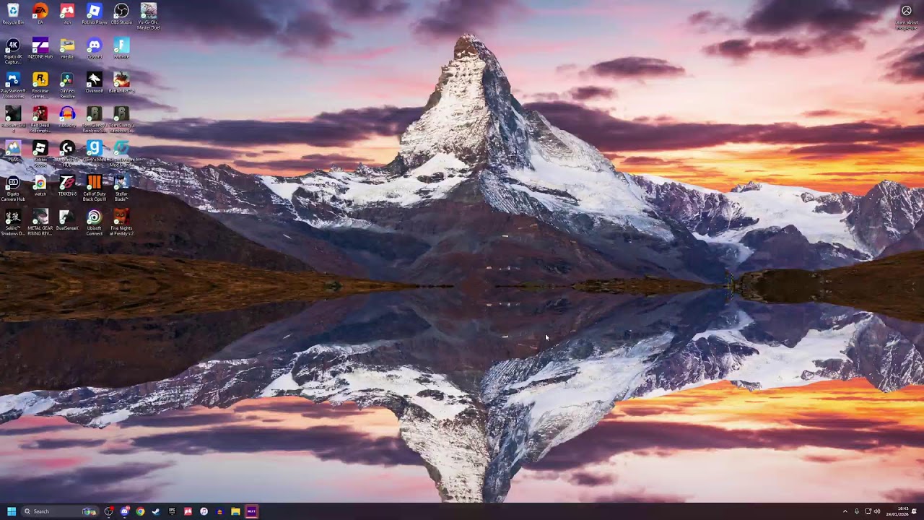
Task: Select the Resident Evil 4 desktop icon
Action: tap(13, 118)
